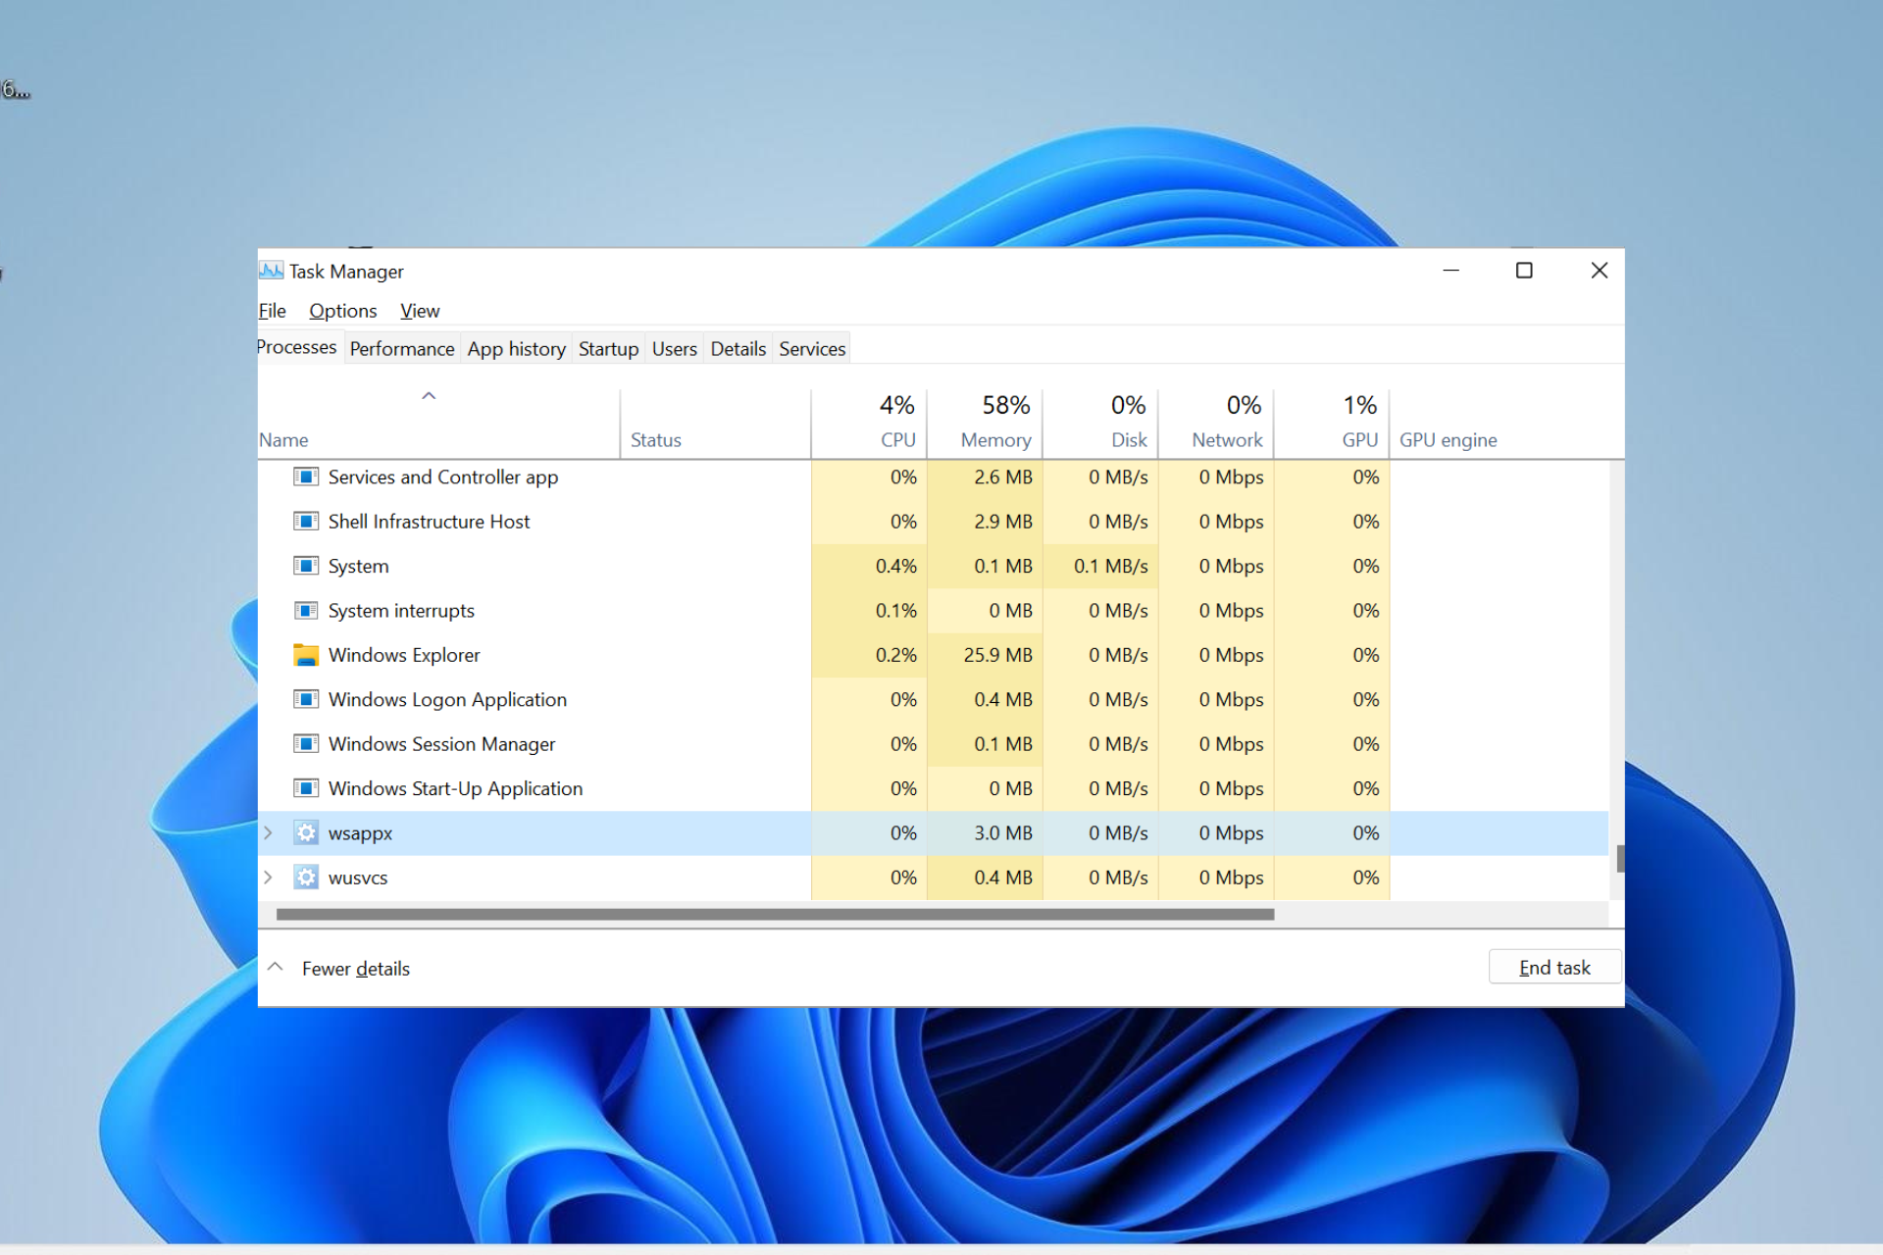
Task: Click the horizontal scrollbar below the process list
Action: tap(775, 914)
